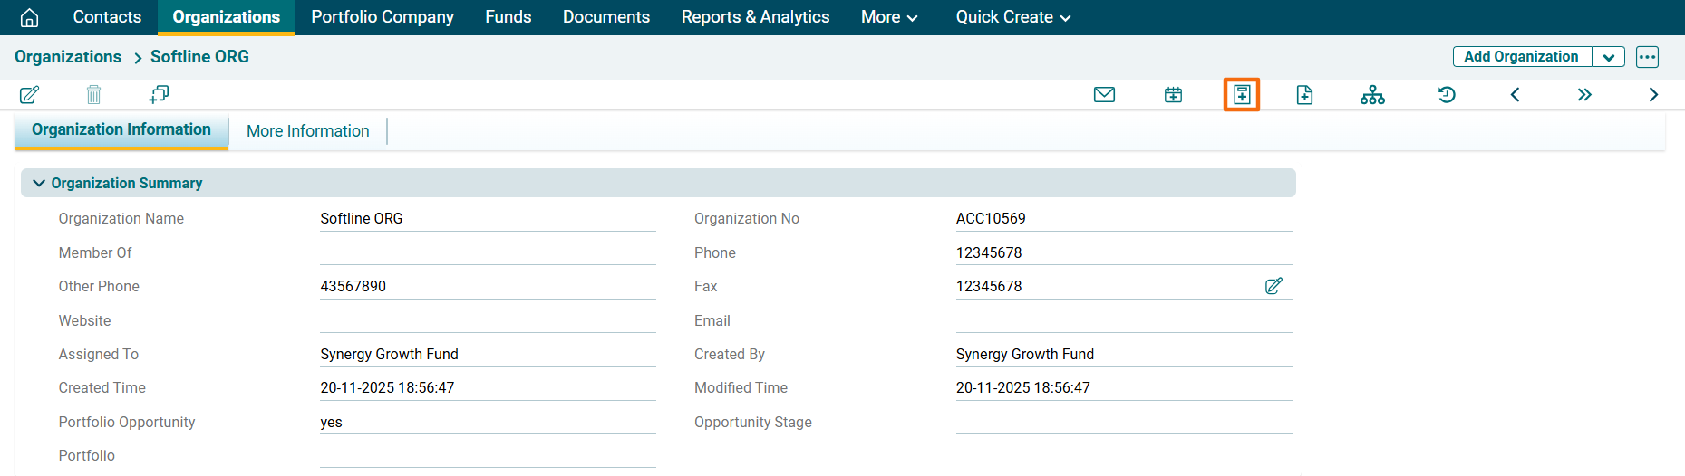Open Add Organization dropdown arrow
This screenshot has width=1685, height=476.
(1608, 57)
